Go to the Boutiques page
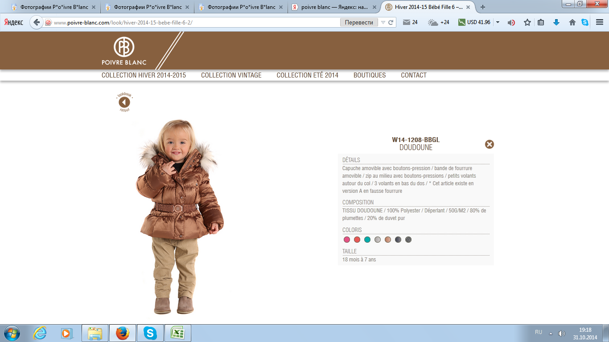The image size is (609, 342). (x=370, y=75)
